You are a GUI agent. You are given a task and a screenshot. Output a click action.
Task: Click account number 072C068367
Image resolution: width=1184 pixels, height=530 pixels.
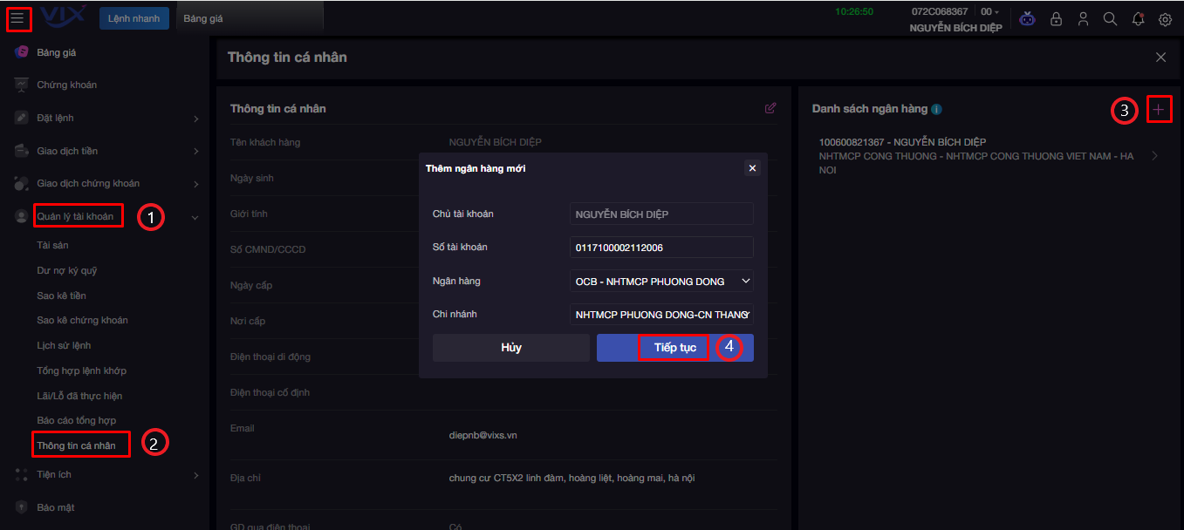tap(940, 11)
